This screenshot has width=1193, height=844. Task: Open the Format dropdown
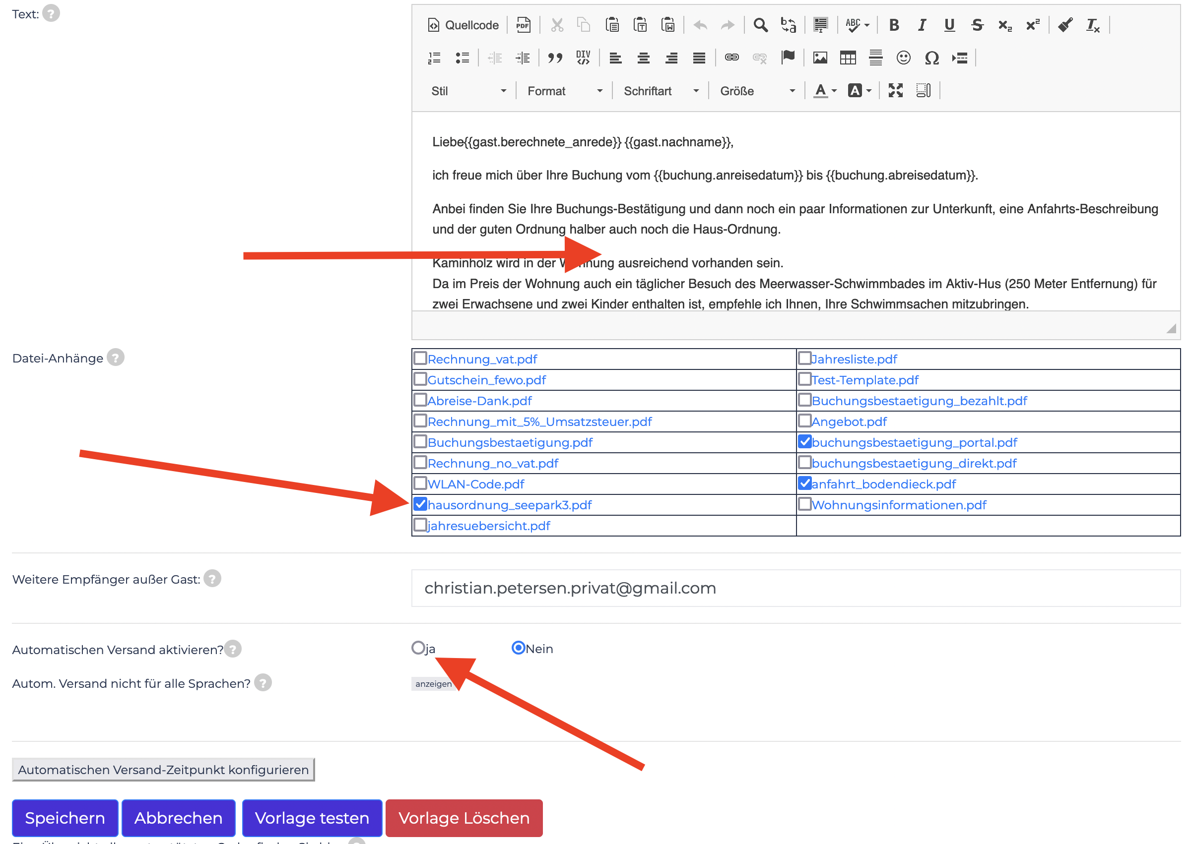(565, 91)
